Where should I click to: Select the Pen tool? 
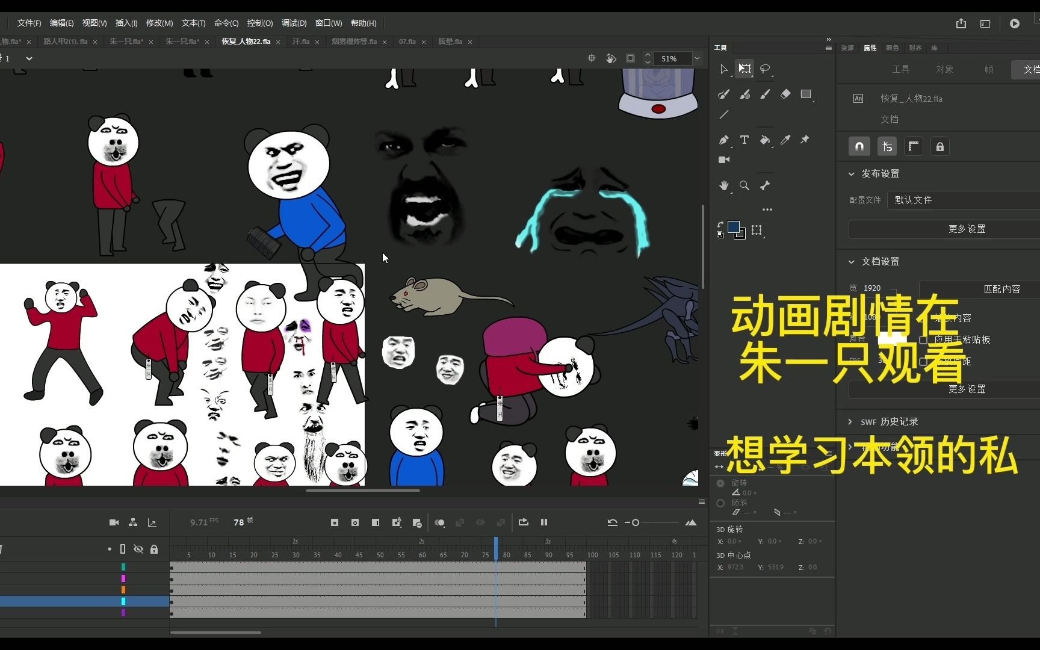pos(724,140)
